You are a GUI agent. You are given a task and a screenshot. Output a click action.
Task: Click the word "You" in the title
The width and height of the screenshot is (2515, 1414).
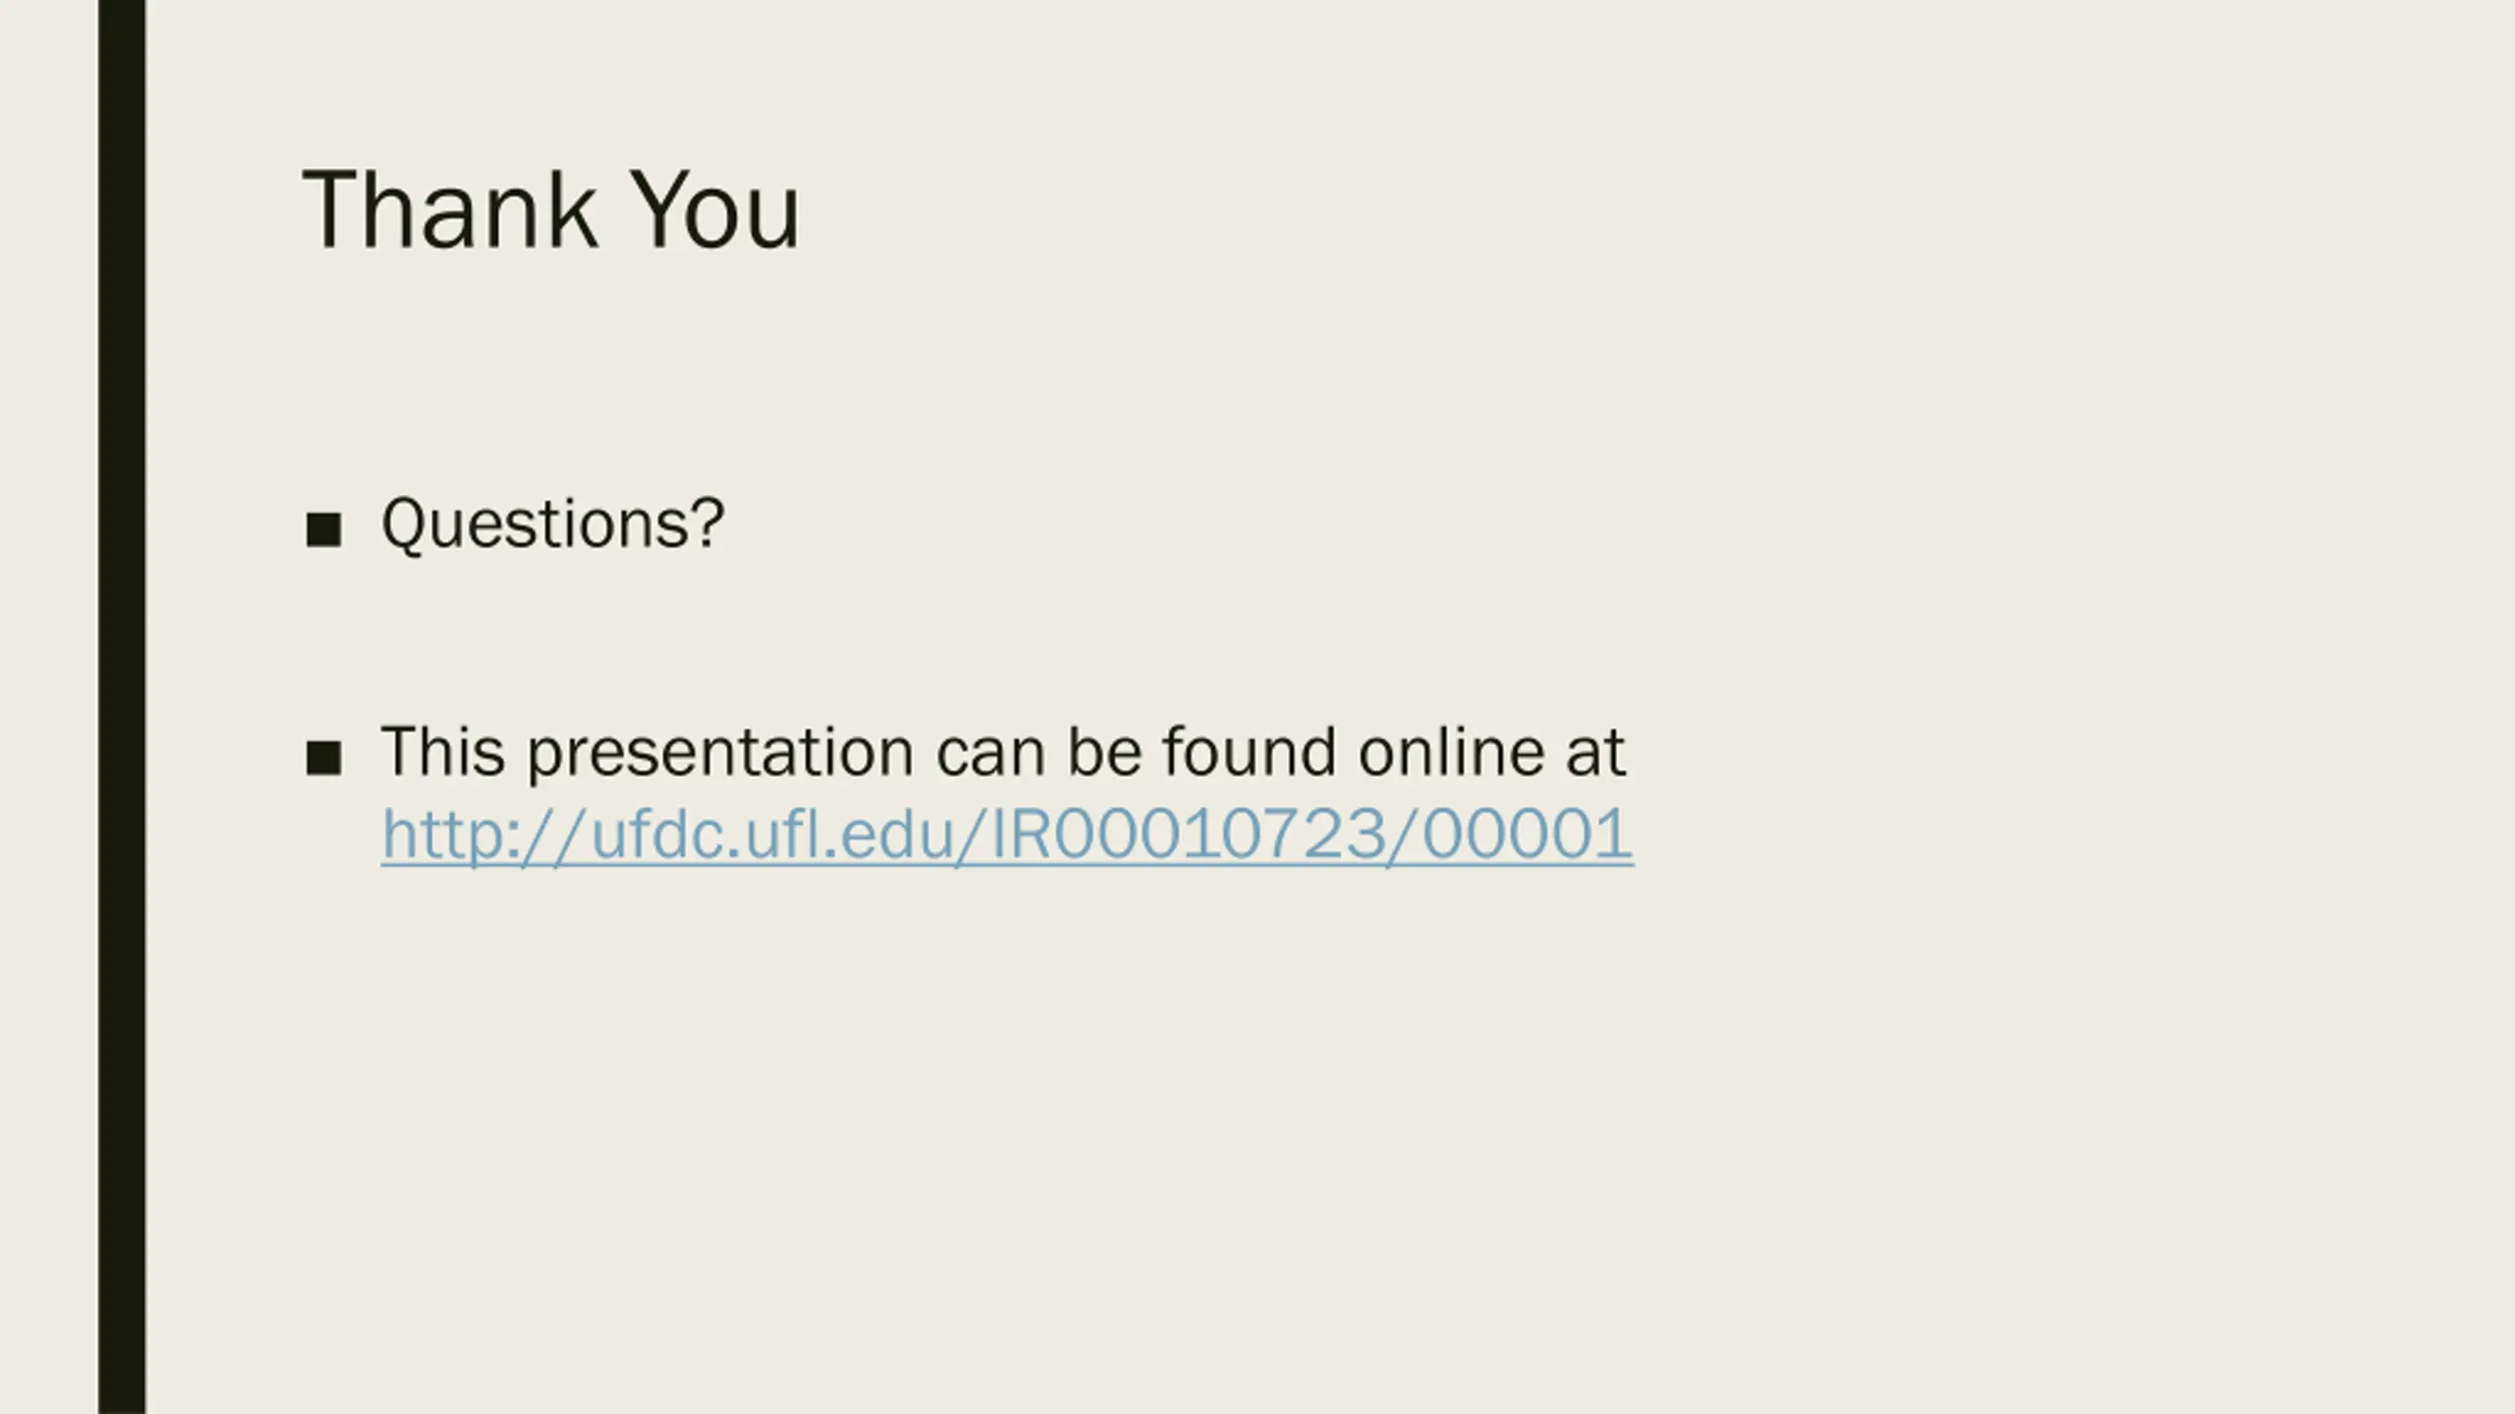pos(714,210)
